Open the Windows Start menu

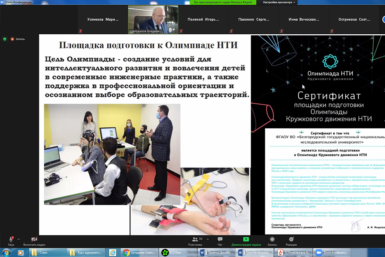(7, 252)
